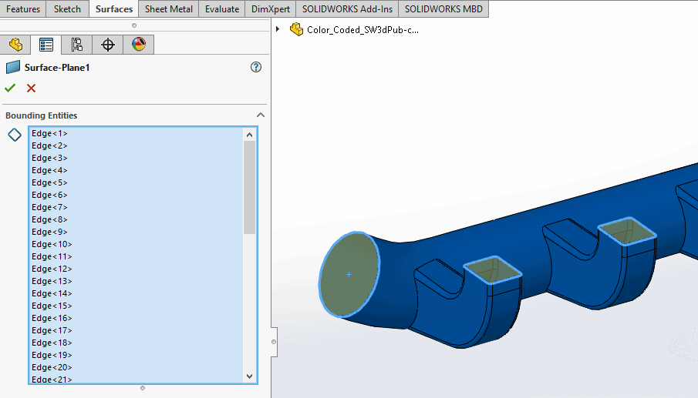The width and height of the screenshot is (698, 398).
Task: Select Edge<3> in the list
Action: coord(137,158)
